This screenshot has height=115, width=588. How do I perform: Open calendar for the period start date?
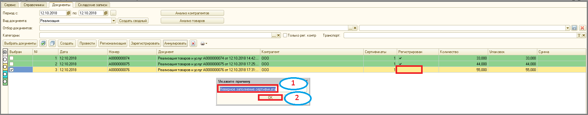click(x=69, y=13)
